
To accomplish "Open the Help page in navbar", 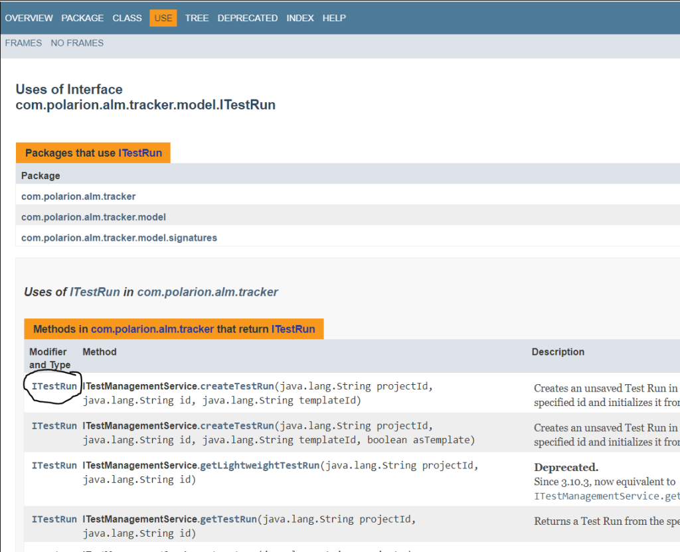I will pyautogui.click(x=334, y=18).
